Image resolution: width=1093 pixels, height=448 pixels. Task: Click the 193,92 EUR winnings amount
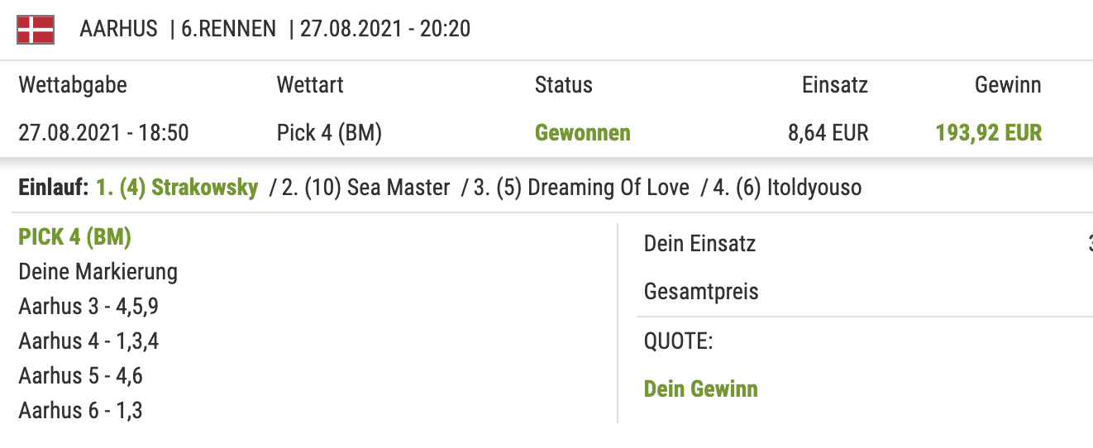coord(989,132)
